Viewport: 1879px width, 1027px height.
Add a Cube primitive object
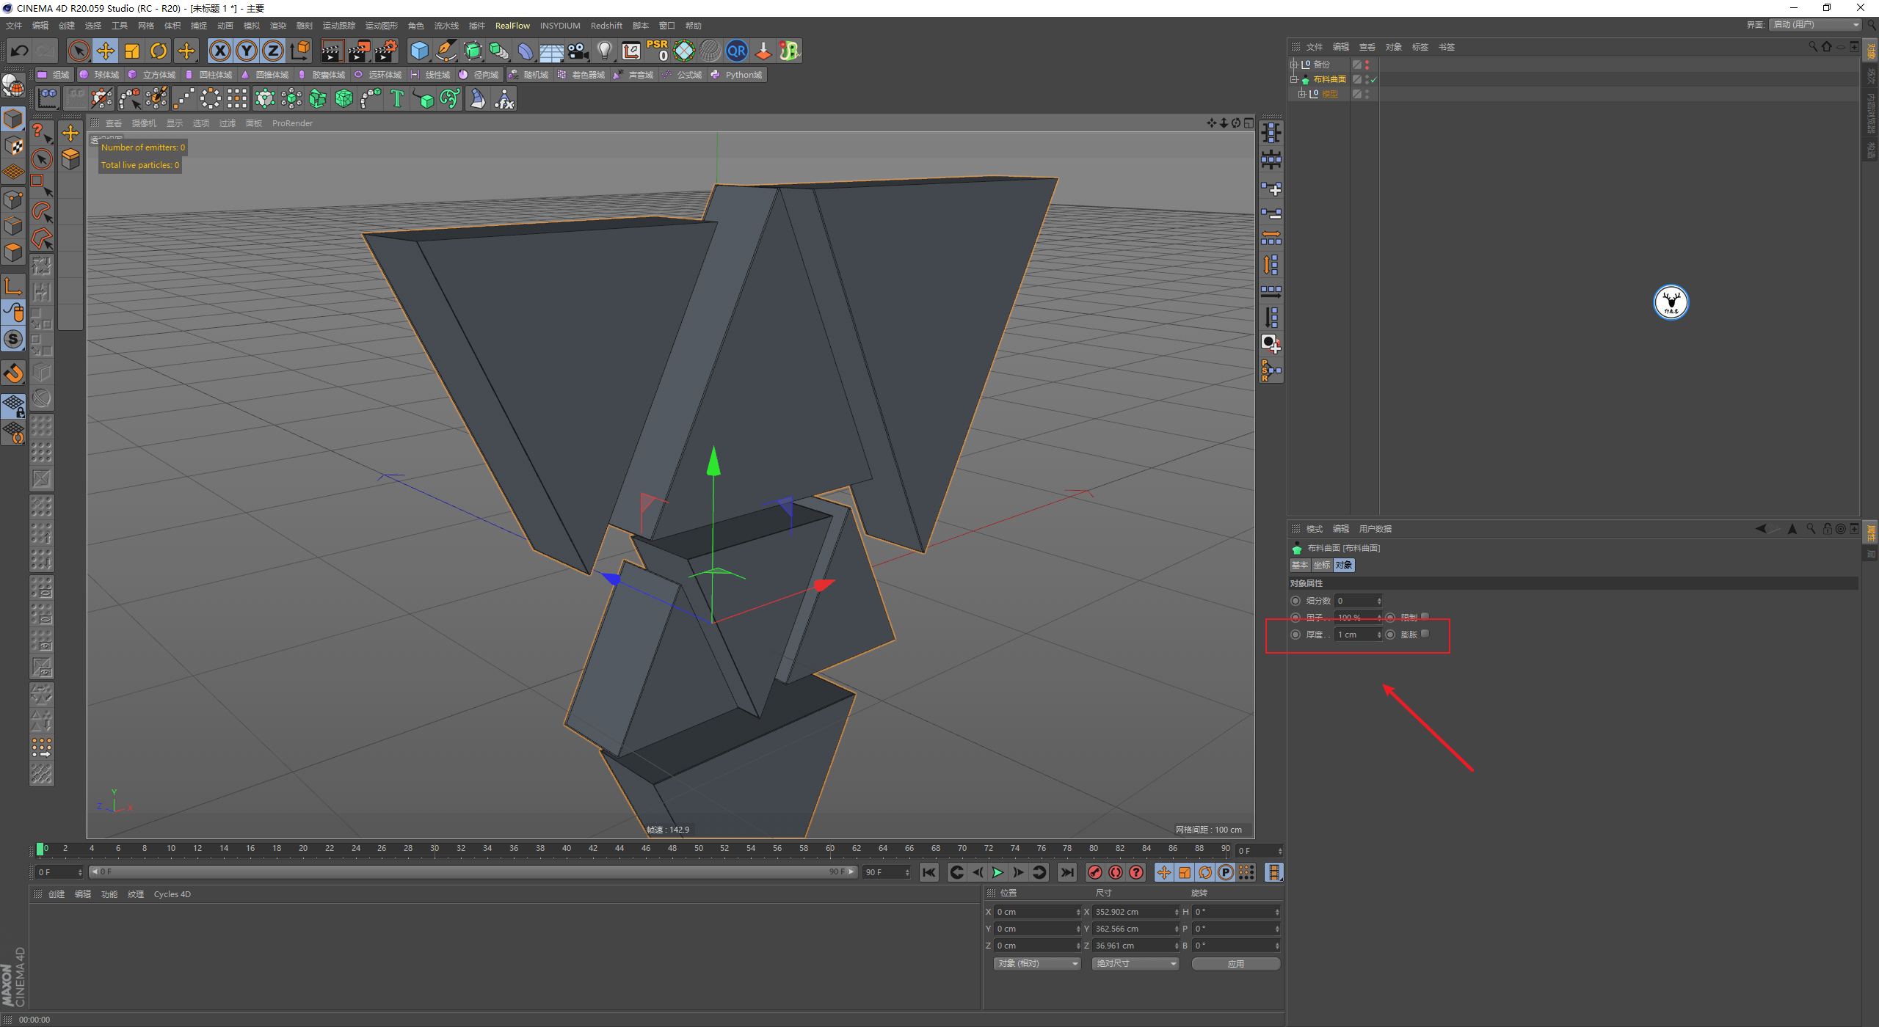tap(419, 51)
